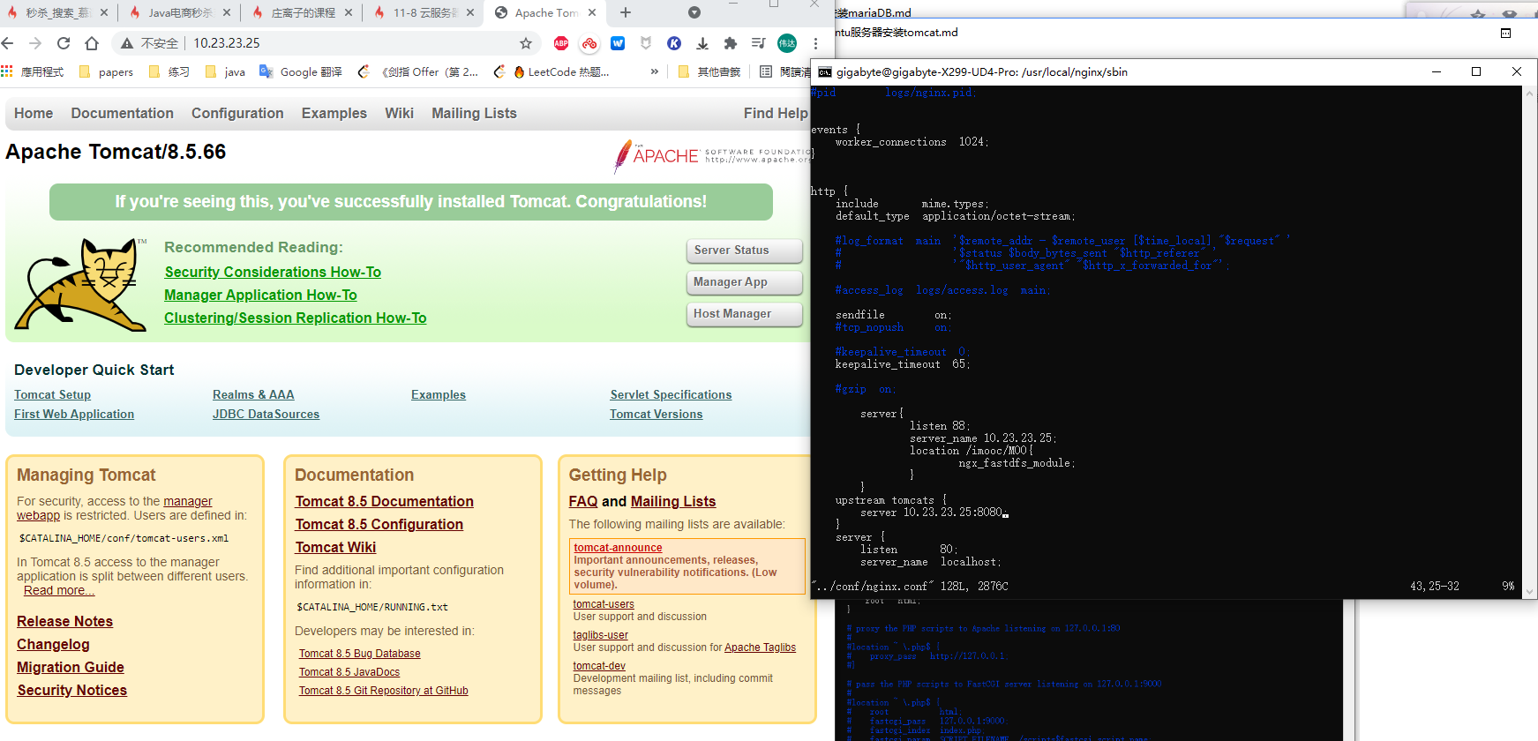
Task: Open the Tomcat 8.5 Bug Database link
Action: [x=359, y=654]
